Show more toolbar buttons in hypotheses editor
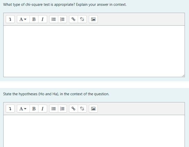 (x=10, y=109)
